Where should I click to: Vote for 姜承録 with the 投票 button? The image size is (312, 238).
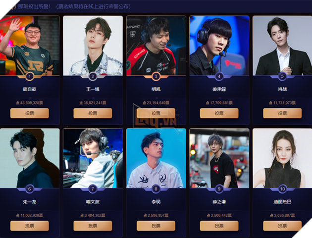tap(219, 113)
